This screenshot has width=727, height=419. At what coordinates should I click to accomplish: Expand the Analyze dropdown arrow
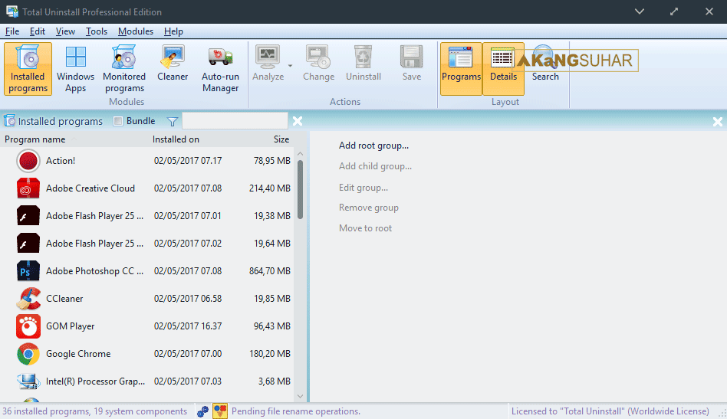tap(290, 66)
